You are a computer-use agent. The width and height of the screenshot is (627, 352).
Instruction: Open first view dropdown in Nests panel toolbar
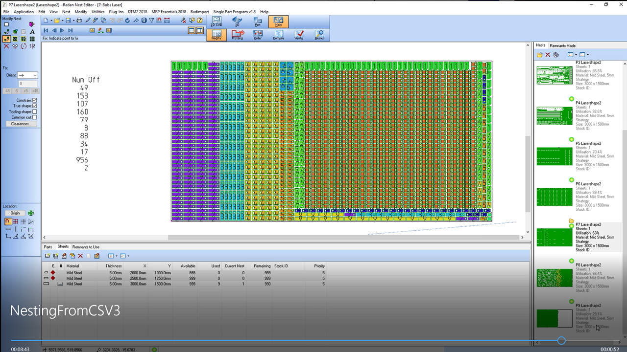[576, 55]
